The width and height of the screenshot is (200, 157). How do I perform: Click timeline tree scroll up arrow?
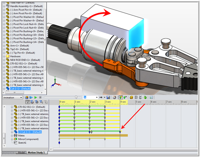pos(4,107)
